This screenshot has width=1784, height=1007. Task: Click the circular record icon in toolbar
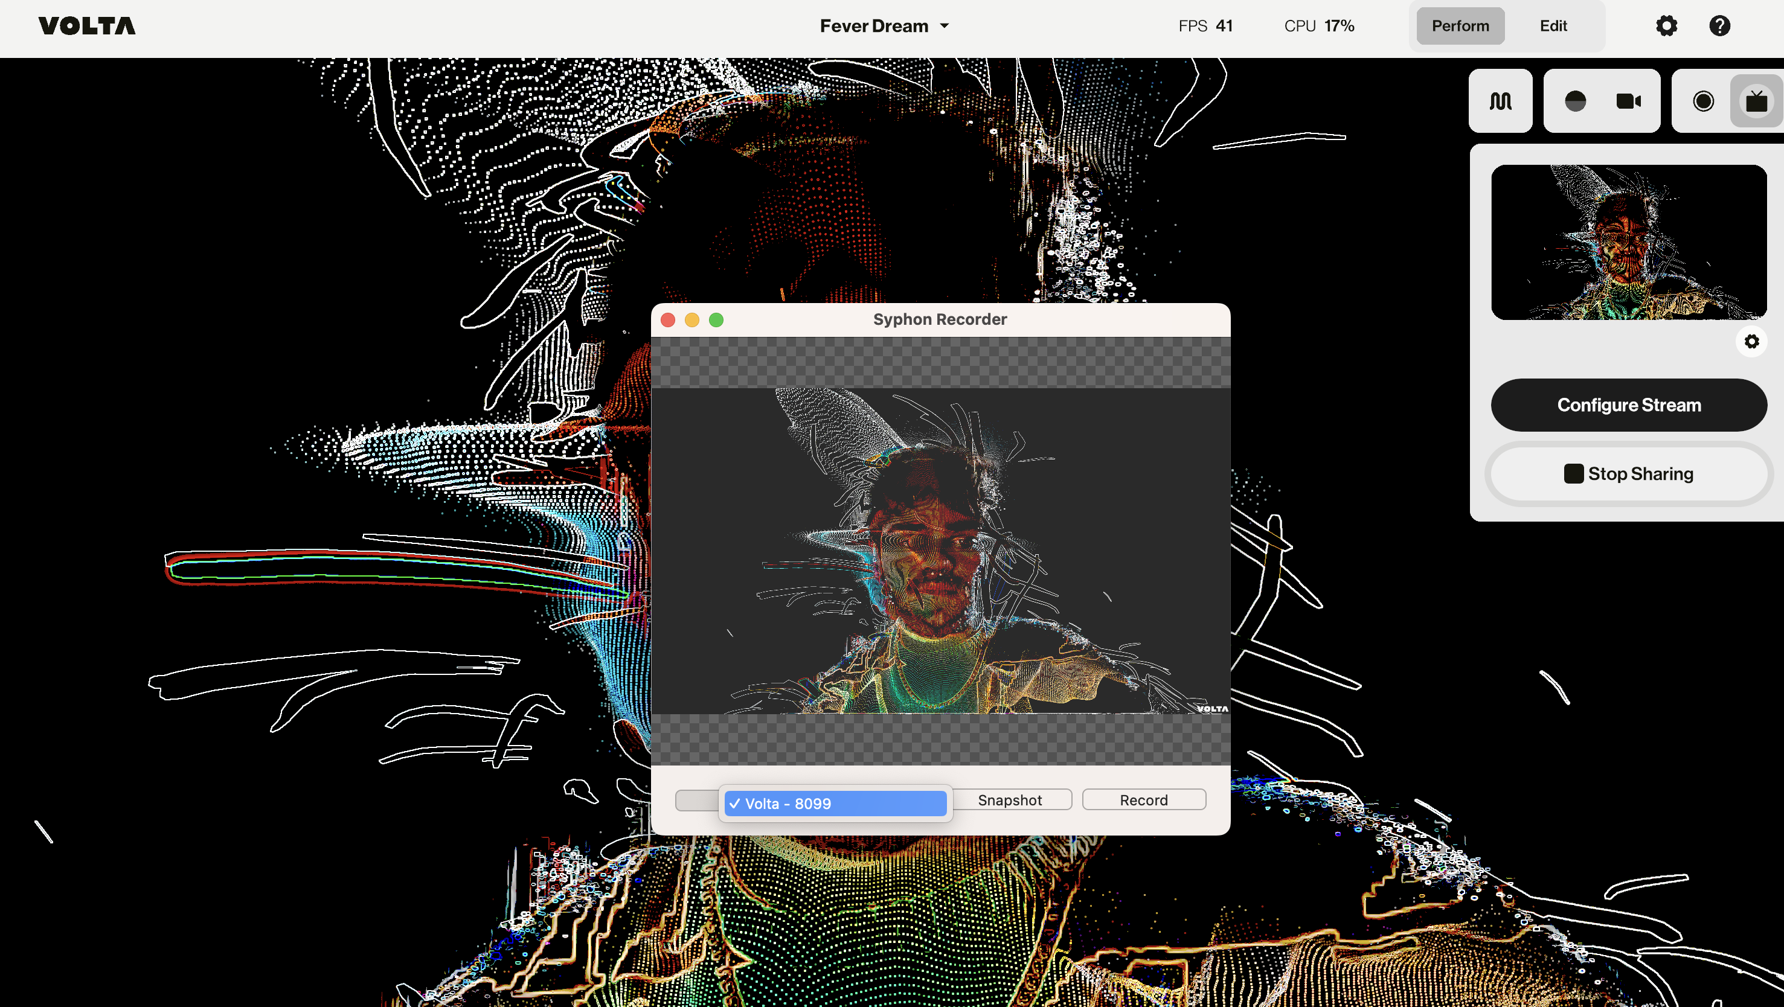pos(1703,101)
